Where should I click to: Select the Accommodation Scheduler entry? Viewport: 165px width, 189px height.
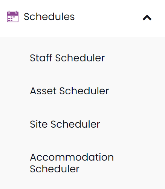tap(72, 163)
